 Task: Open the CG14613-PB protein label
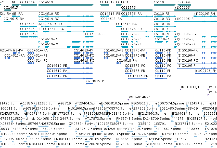point(113,50)
